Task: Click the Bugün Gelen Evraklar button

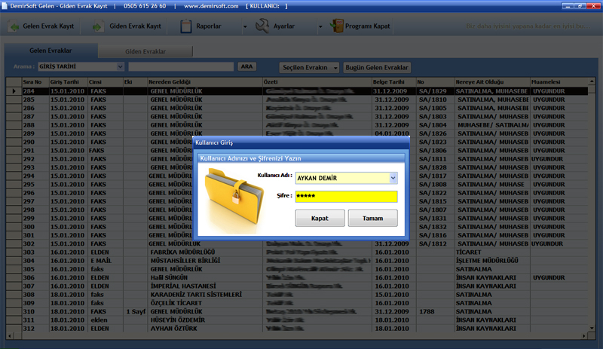Action: (x=377, y=67)
